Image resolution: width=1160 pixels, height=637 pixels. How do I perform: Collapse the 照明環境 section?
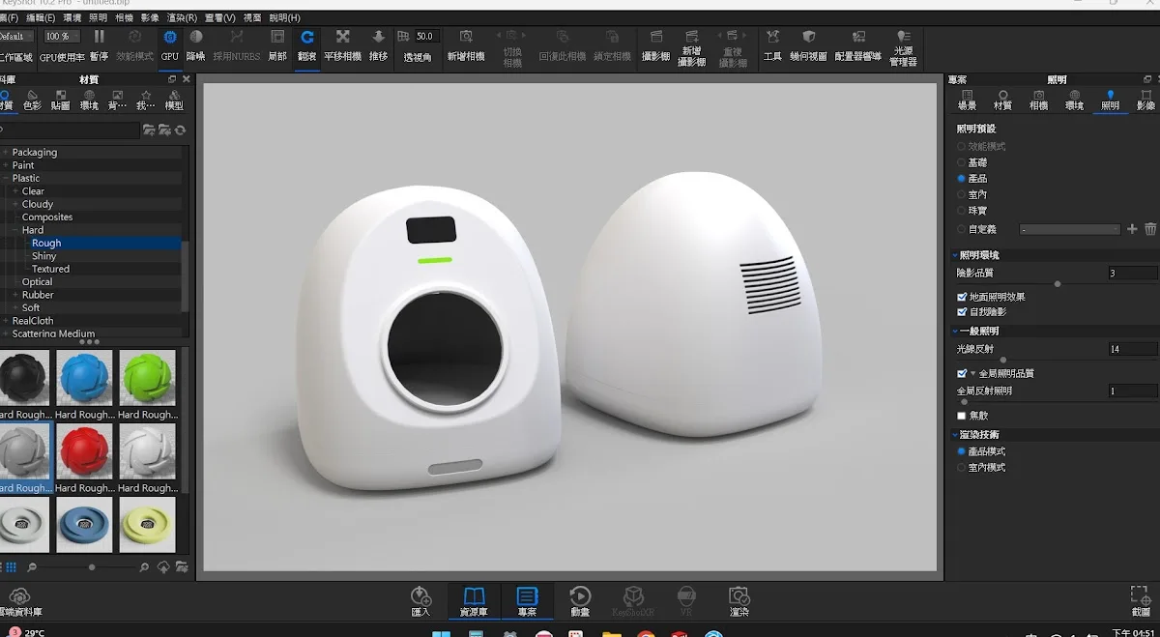(953, 255)
